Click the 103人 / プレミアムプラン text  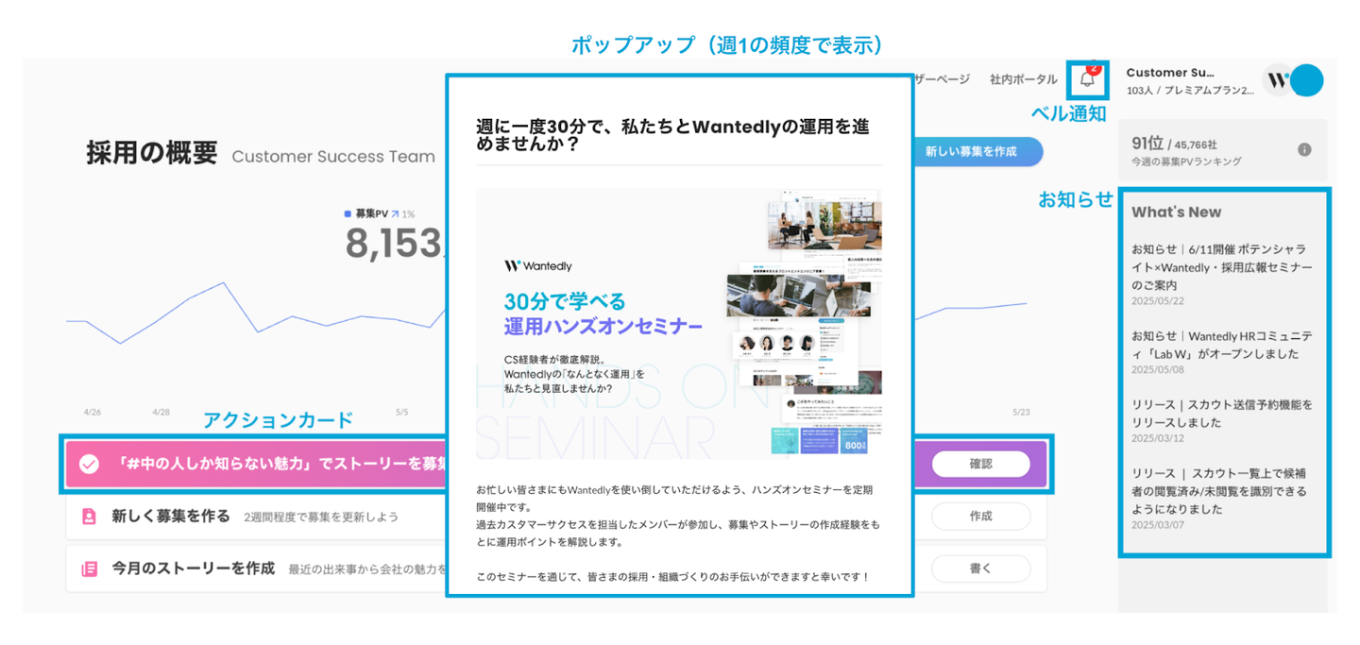pos(1190,91)
